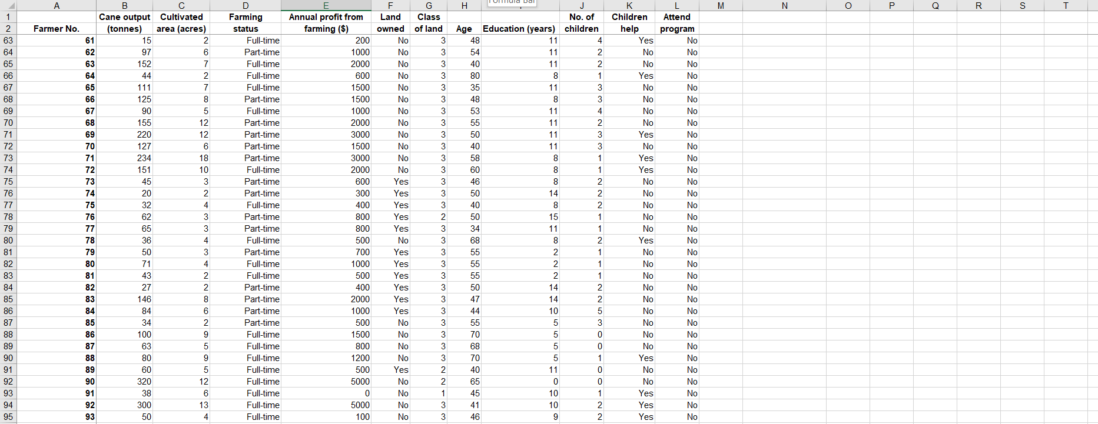
Task: Select annual profit 1200 for farmer 88
Action: 326,358
